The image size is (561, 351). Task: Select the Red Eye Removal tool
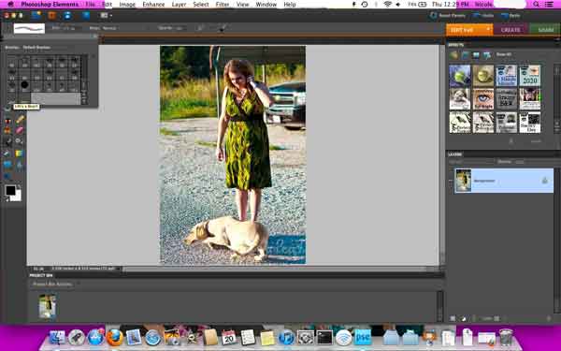[x=7, y=121]
